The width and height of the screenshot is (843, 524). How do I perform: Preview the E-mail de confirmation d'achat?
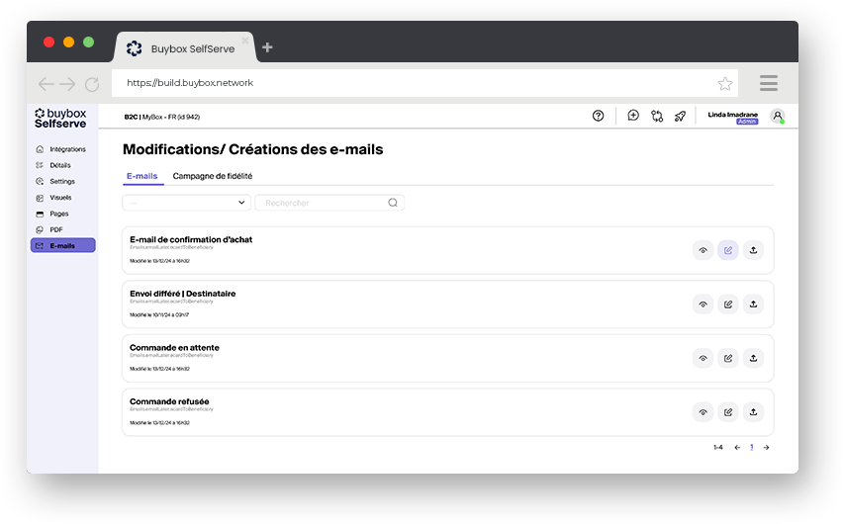click(702, 250)
